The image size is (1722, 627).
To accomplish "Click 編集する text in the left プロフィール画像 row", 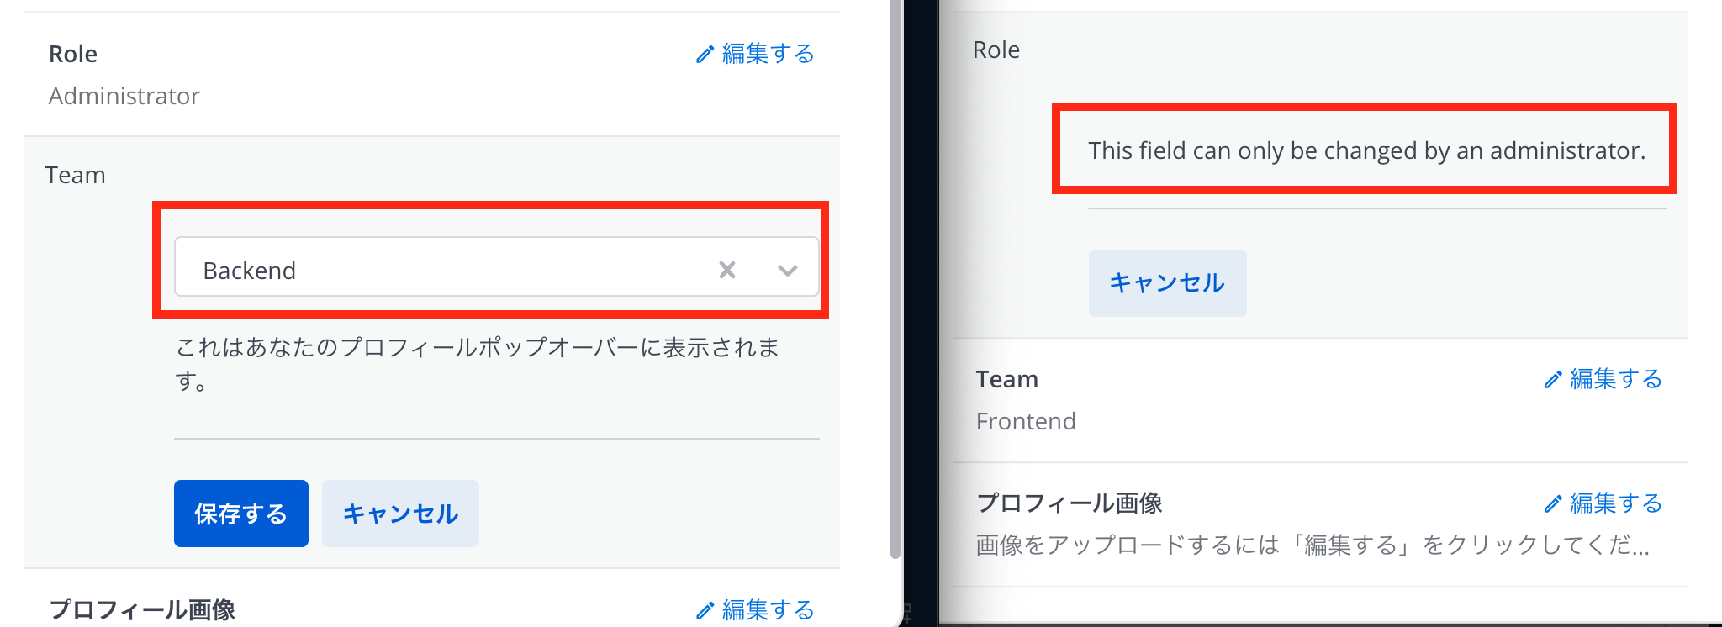I will click(768, 609).
